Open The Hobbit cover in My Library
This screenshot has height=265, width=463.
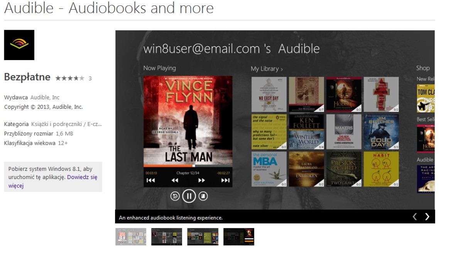pos(344,94)
